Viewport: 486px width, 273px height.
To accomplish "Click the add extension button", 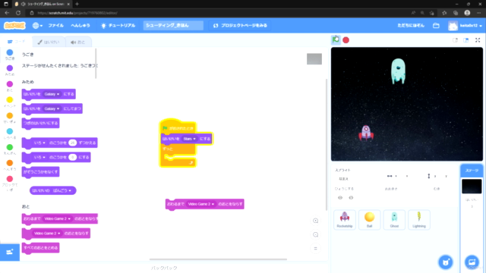I will (x=10, y=252).
